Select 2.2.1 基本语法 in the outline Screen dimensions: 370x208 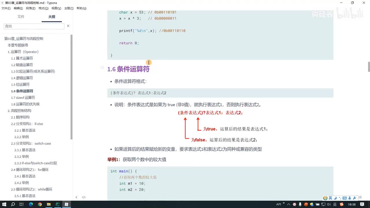tap(25, 130)
